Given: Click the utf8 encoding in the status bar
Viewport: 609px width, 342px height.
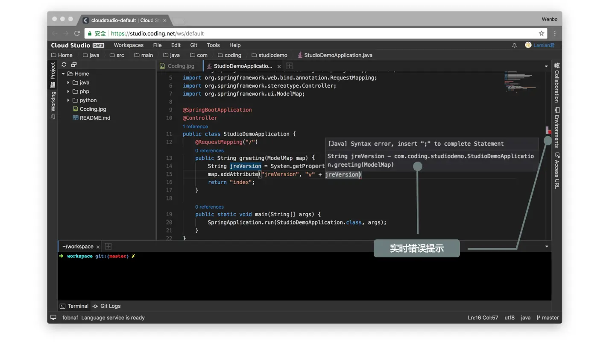Looking at the screenshot, I should coord(509,318).
